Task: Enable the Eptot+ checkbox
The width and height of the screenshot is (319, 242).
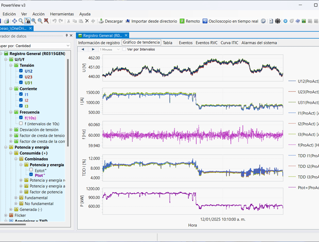Action: coord(31,170)
